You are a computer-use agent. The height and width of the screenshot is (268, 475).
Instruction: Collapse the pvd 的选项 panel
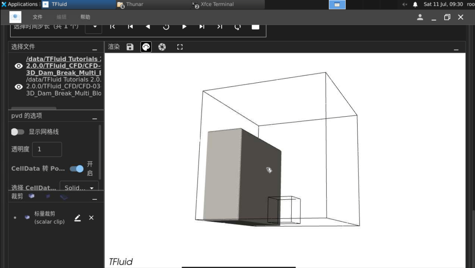pos(95,117)
